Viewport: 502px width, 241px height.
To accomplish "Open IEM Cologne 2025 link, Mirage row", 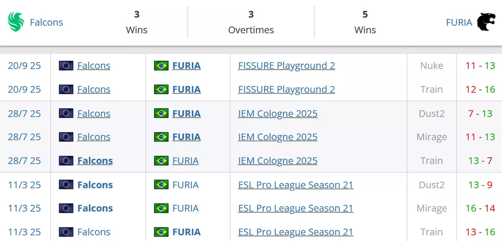I will pyautogui.click(x=277, y=137).
